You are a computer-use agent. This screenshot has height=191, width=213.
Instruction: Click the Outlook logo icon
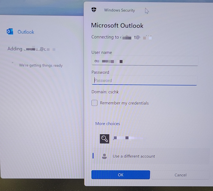coord(10,32)
